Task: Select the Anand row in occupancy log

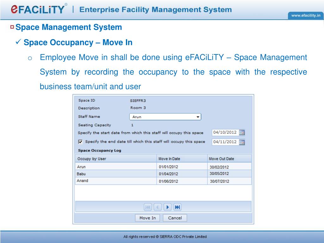Action: [x=163, y=181]
